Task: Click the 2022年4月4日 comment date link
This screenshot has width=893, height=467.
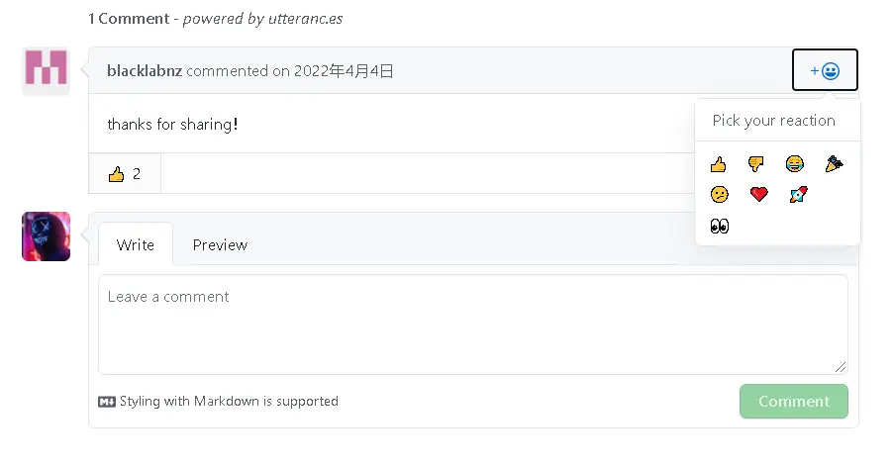Action: [344, 71]
